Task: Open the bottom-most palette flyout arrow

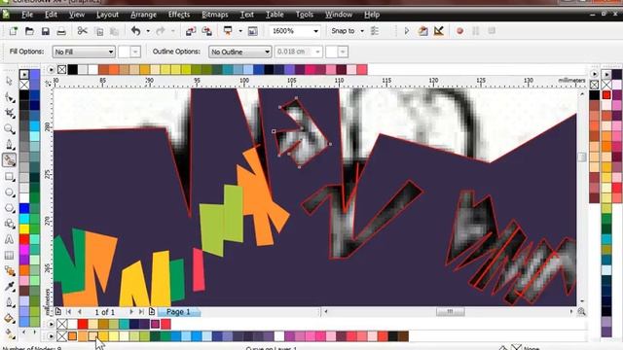Action: click(x=51, y=336)
